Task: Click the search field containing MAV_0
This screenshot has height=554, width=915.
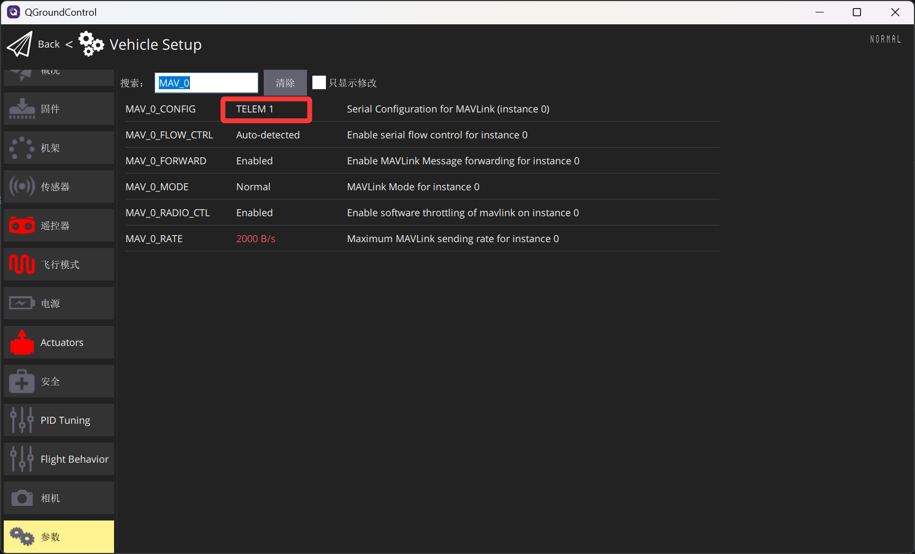Action: pyautogui.click(x=206, y=83)
